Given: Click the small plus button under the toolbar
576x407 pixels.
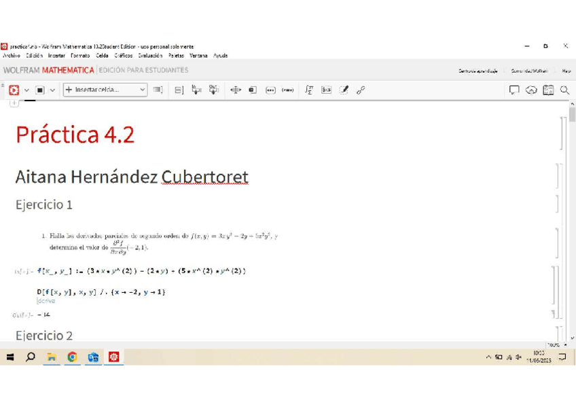Looking at the screenshot, I should 14,103.
